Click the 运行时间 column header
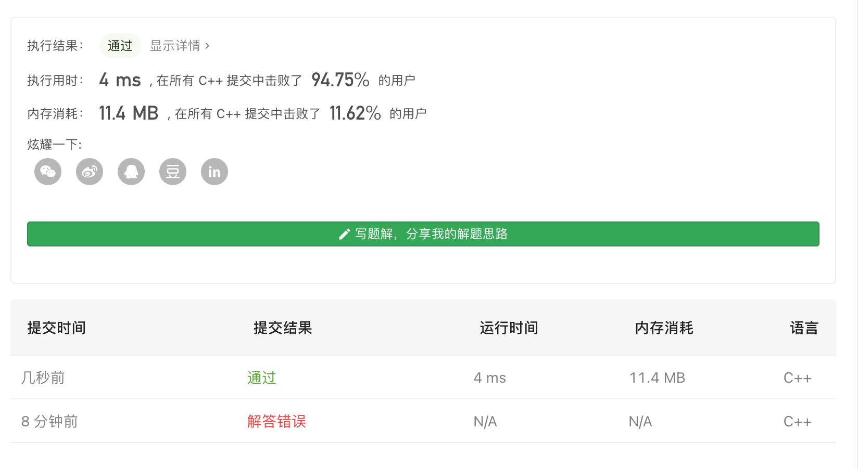 coord(509,328)
